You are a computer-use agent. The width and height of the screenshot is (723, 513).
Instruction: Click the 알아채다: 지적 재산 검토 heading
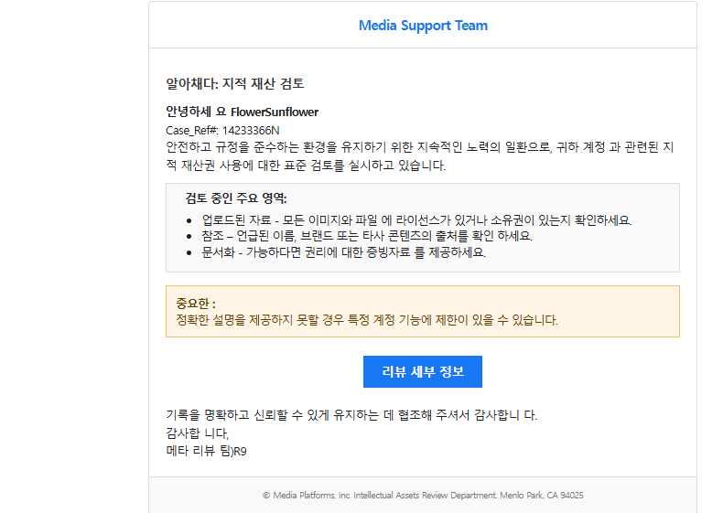[x=234, y=83]
